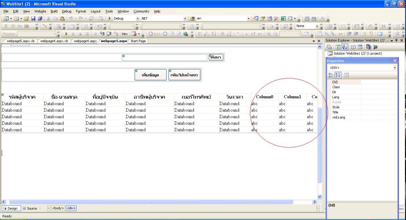Open the .NET platform dropdown
This screenshot has height=220, width=406.
click(x=185, y=18)
